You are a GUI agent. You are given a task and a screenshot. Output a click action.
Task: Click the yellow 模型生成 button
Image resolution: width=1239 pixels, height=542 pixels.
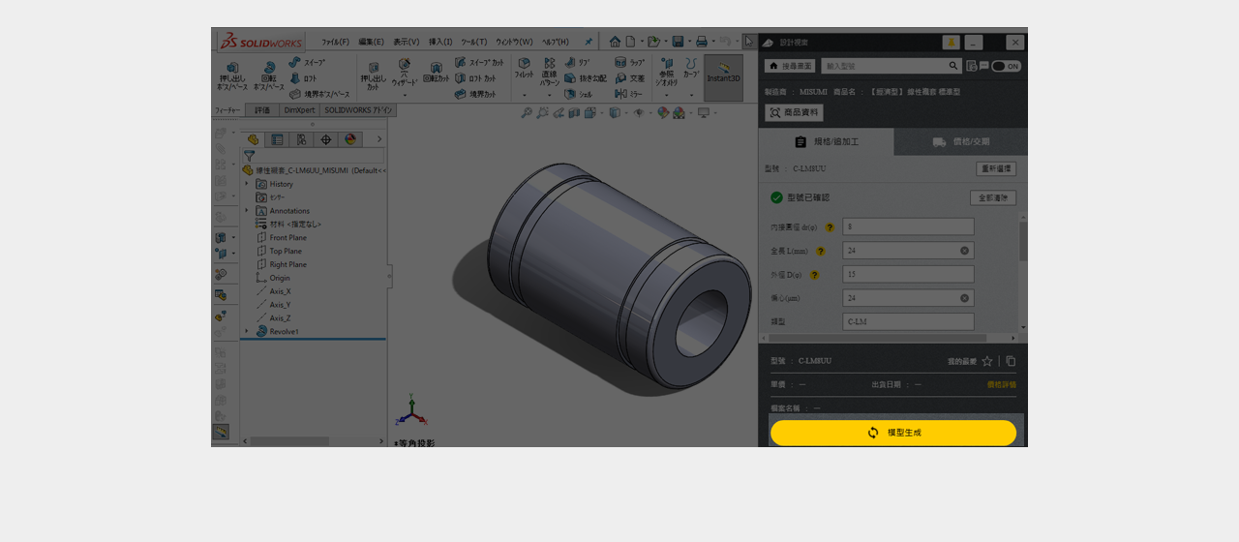pyautogui.click(x=892, y=433)
